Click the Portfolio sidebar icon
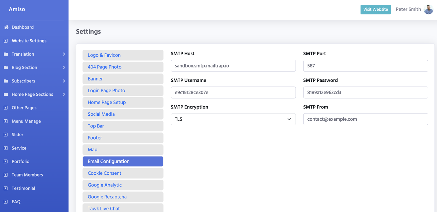The image size is (437, 212). [6, 162]
